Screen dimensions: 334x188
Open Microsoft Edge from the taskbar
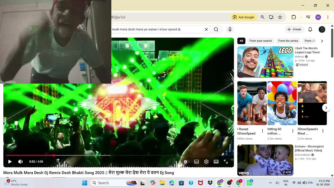tap(172, 183)
